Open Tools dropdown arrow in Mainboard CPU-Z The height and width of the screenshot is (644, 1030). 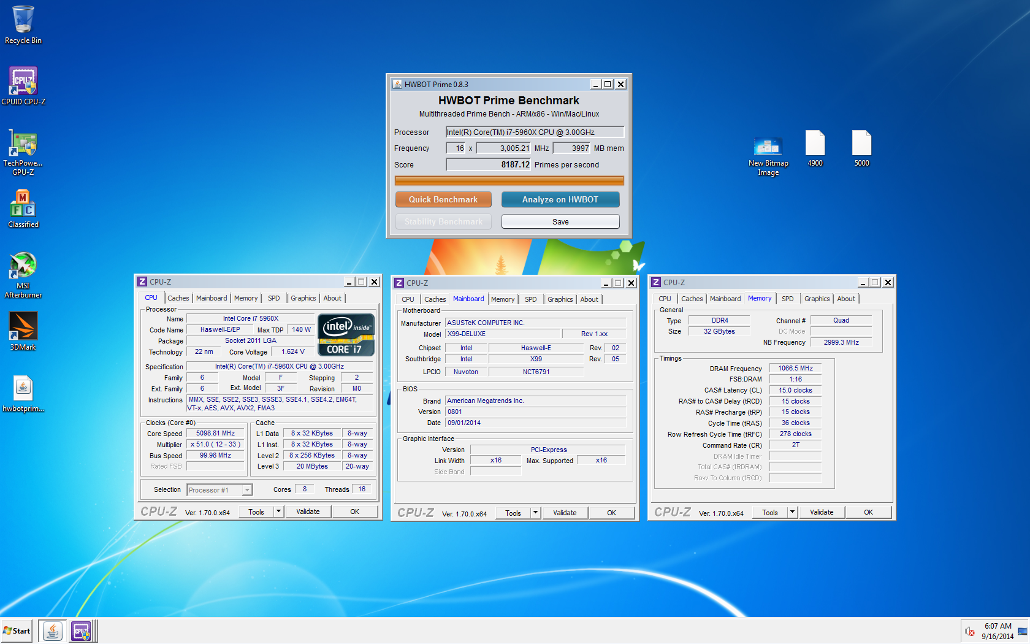(x=535, y=513)
